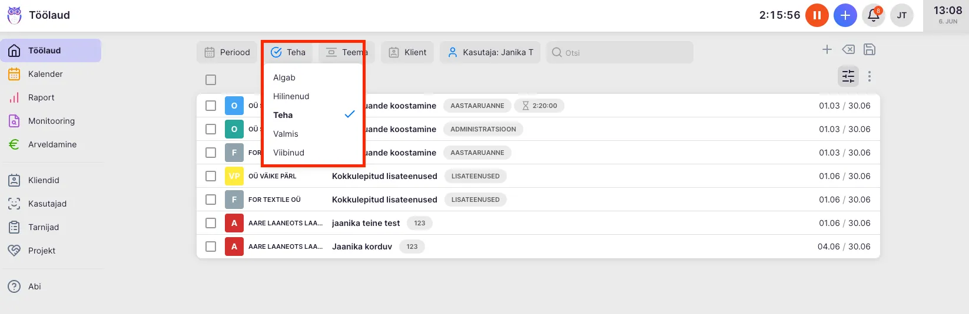969x314 pixels.
Task: Open the notifications bell
Action: click(874, 15)
